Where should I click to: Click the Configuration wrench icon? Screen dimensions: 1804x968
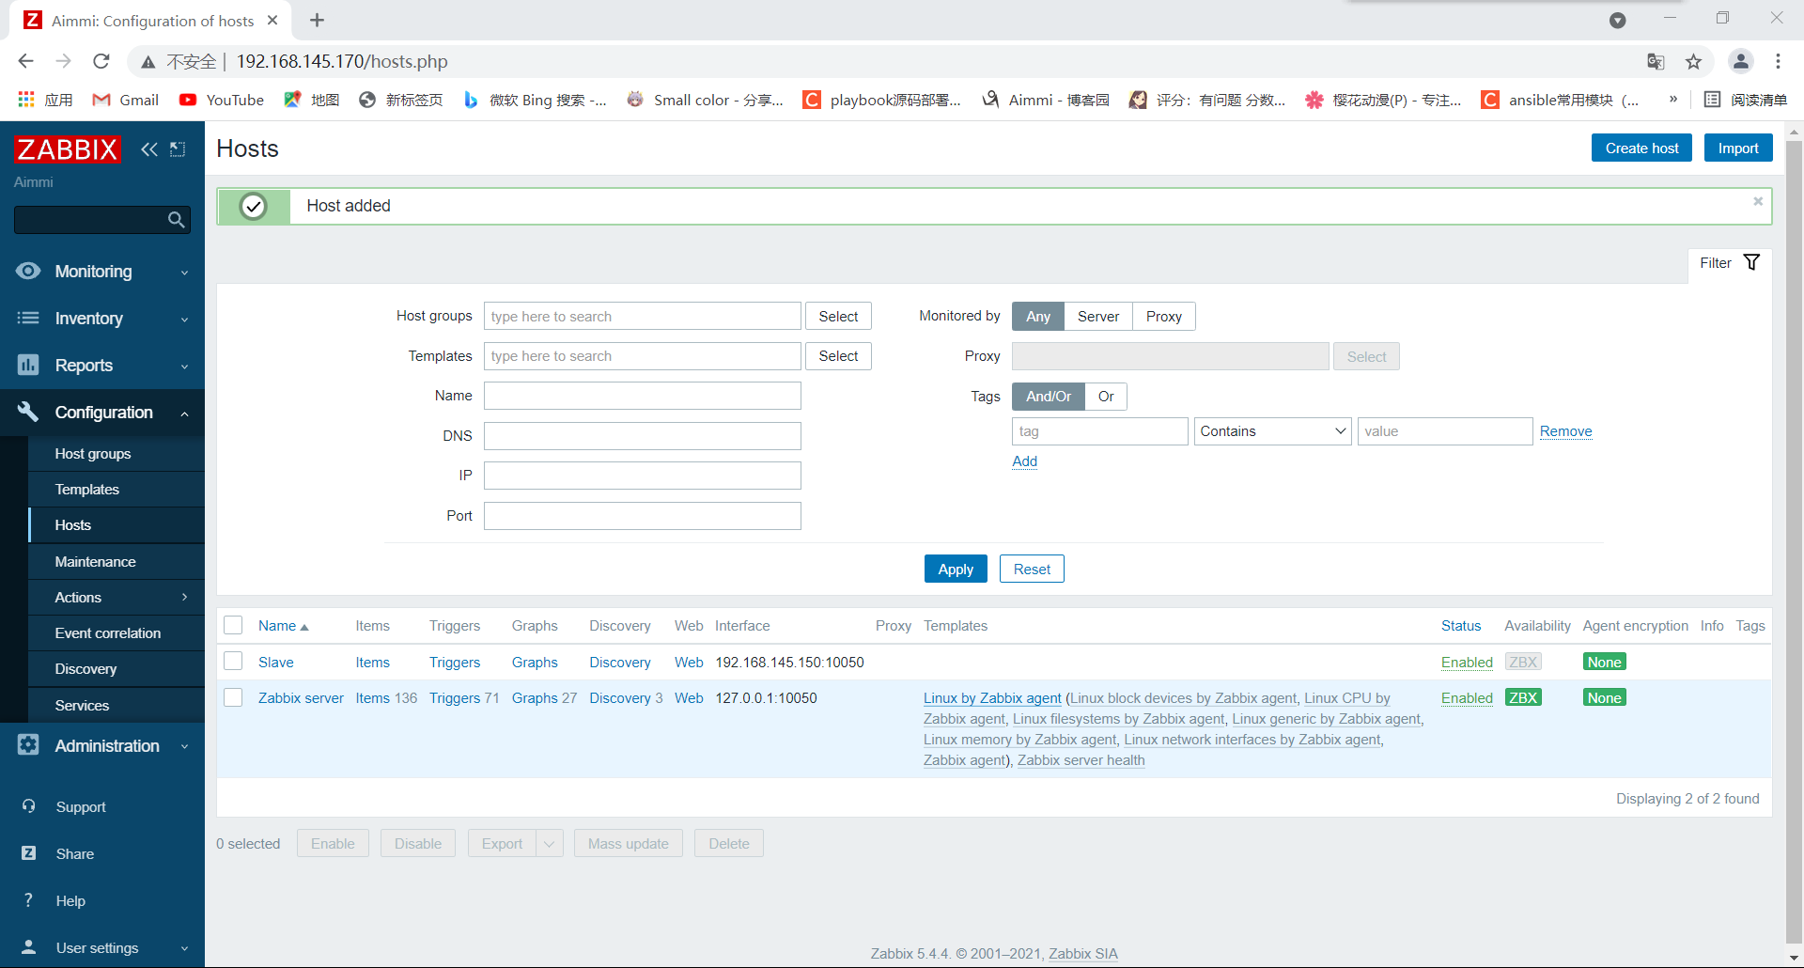[x=28, y=412]
